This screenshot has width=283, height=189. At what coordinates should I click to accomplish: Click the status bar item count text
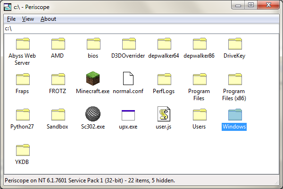151,180
